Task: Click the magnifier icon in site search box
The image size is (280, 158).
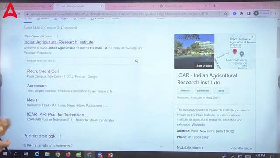Action: (136, 61)
